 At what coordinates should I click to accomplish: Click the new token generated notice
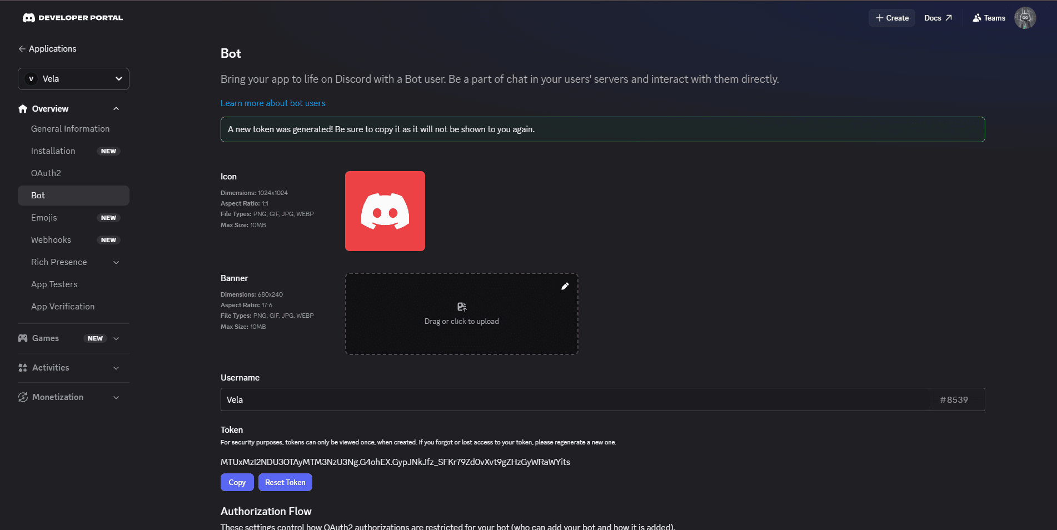(603, 129)
